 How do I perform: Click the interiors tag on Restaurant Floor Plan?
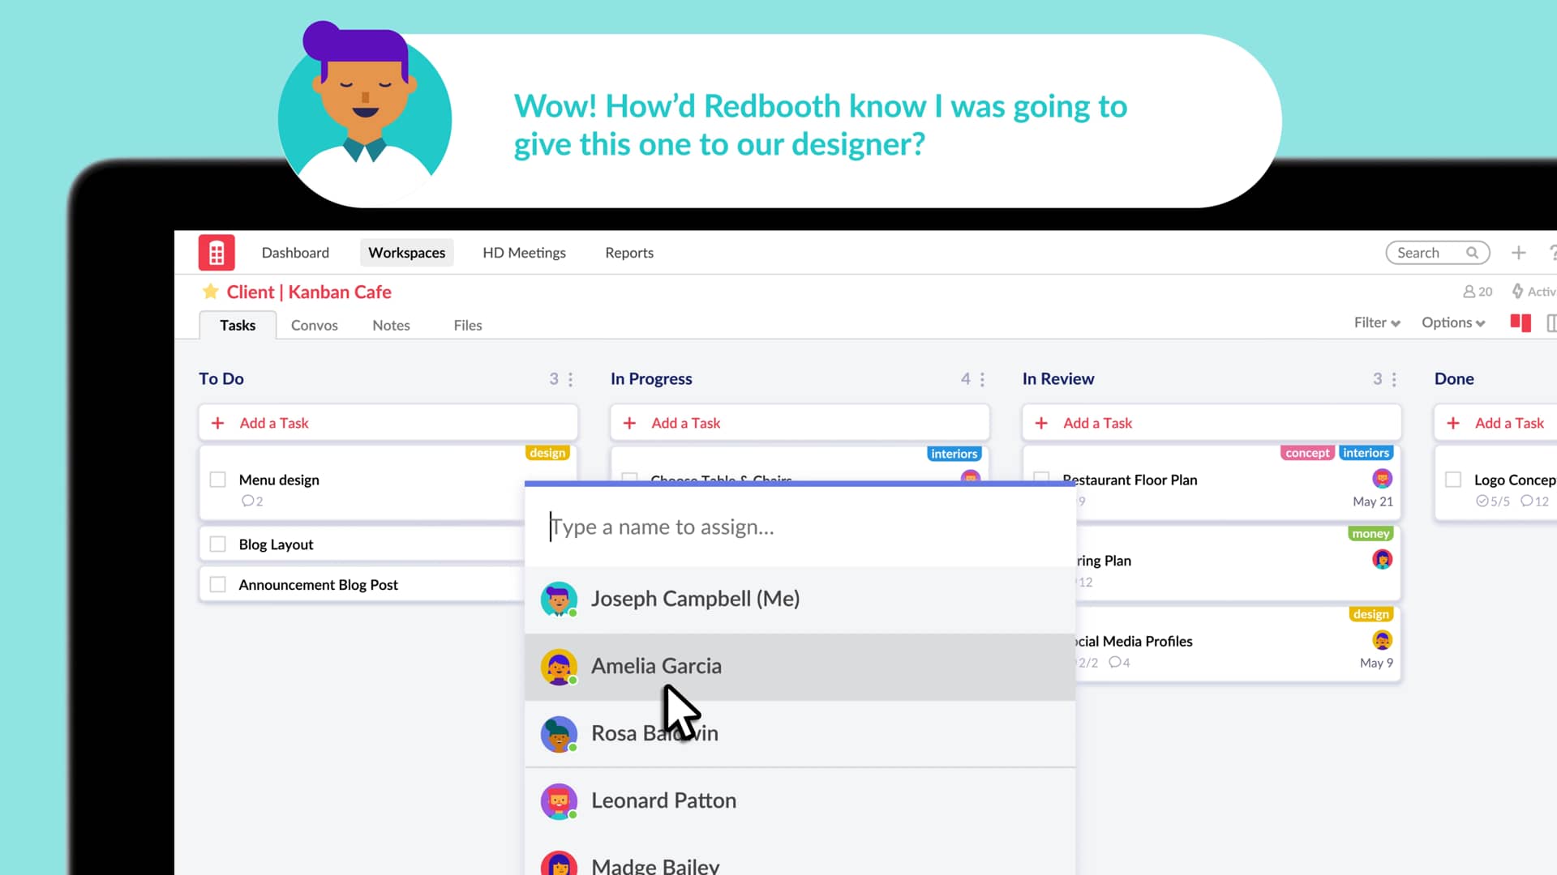[x=1366, y=453]
